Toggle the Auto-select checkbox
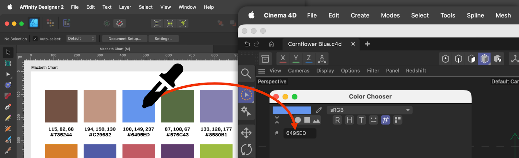This screenshot has height=158, width=519. [35, 39]
